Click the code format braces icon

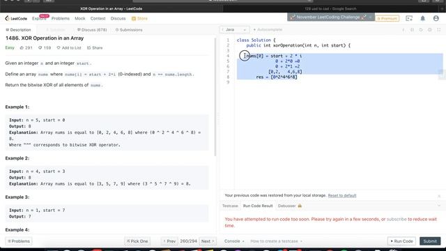412,29
